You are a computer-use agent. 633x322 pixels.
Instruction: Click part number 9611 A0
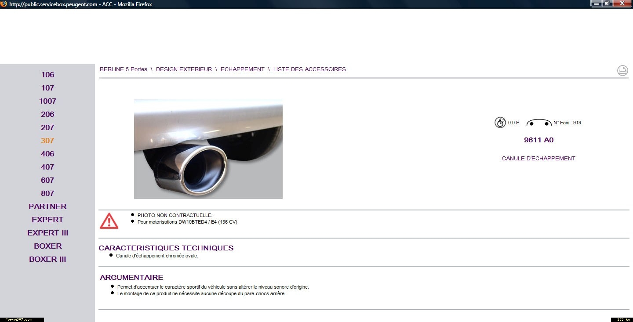538,140
